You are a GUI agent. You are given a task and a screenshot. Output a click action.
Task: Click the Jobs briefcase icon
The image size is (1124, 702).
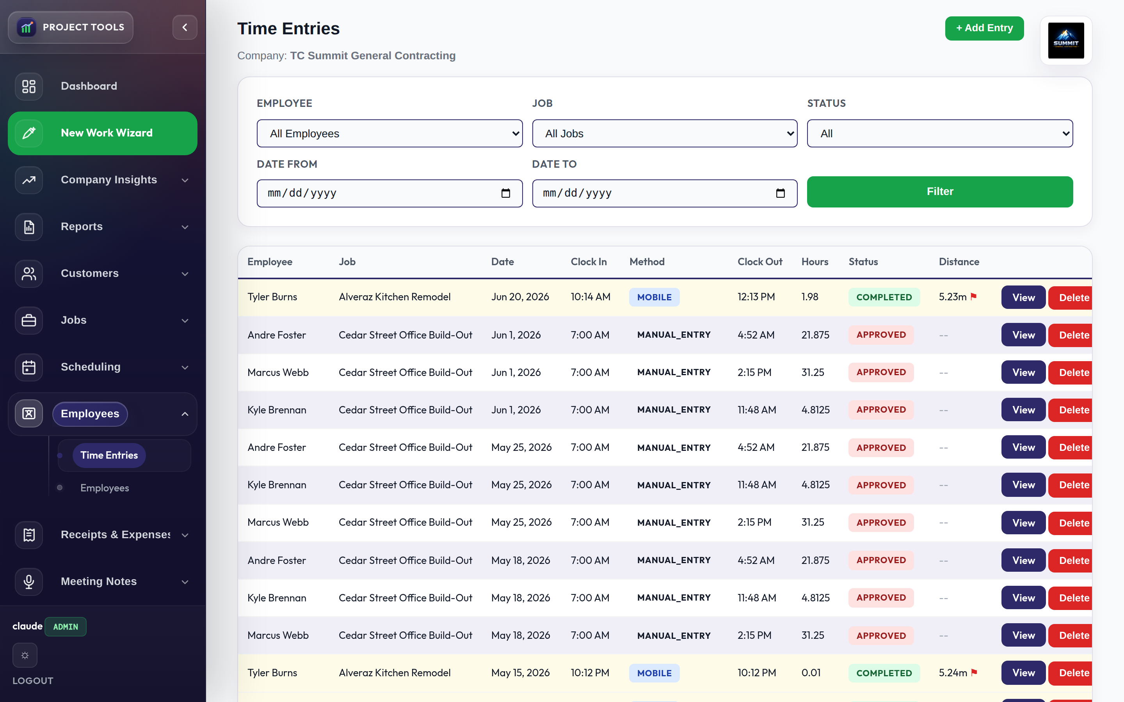click(x=29, y=320)
